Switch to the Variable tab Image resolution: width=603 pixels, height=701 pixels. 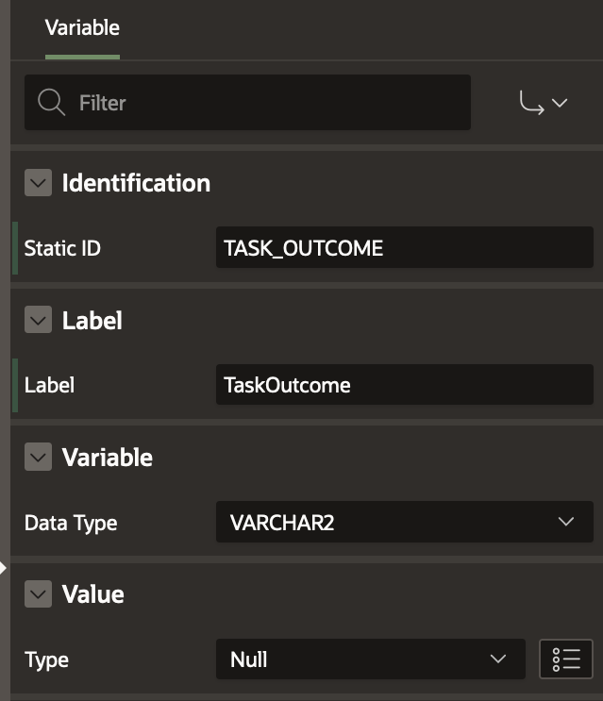pyautogui.click(x=82, y=27)
